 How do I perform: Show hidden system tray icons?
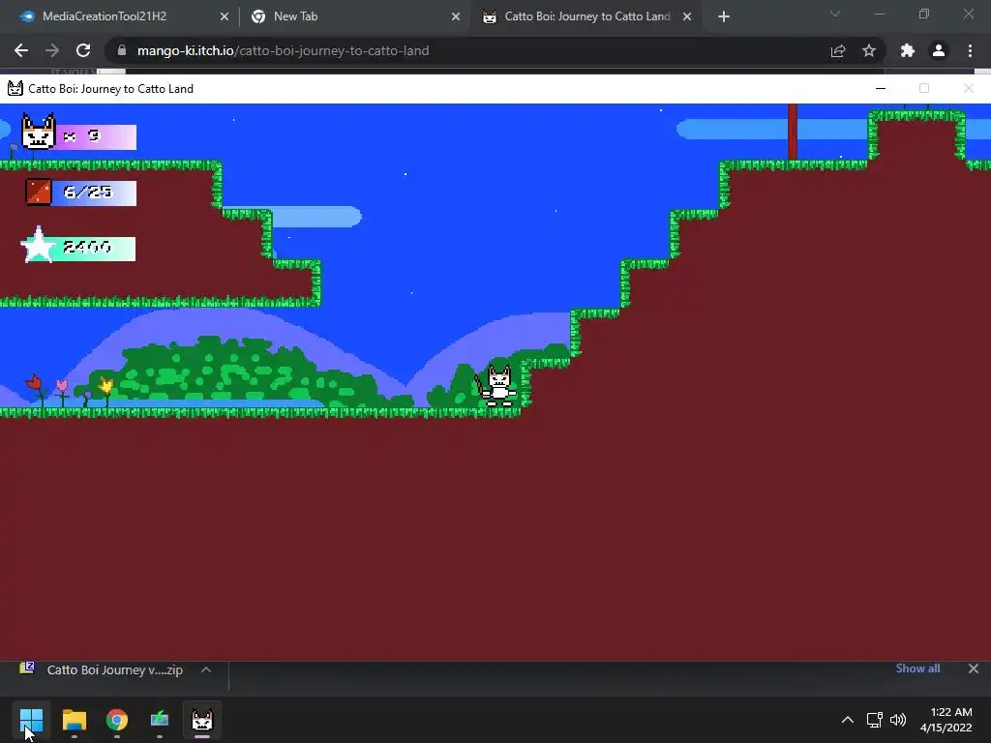(848, 720)
